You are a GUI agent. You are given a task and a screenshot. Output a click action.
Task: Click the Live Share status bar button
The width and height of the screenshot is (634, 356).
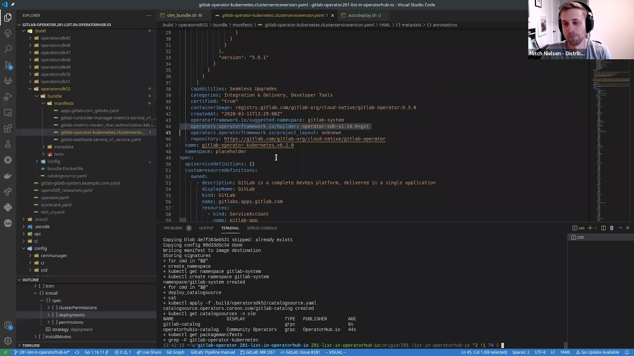tap(149, 352)
